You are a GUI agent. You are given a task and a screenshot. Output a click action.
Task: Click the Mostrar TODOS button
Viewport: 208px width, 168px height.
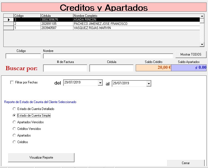coord(191,54)
